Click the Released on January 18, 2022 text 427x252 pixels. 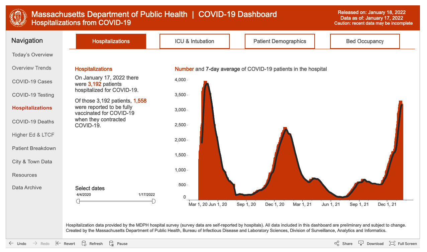click(x=372, y=12)
